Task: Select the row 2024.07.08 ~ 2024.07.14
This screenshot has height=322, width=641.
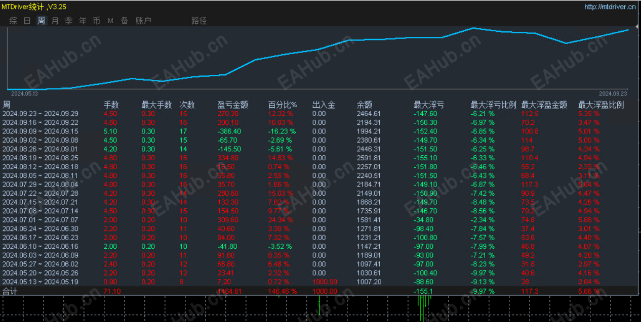Action: 319,211
